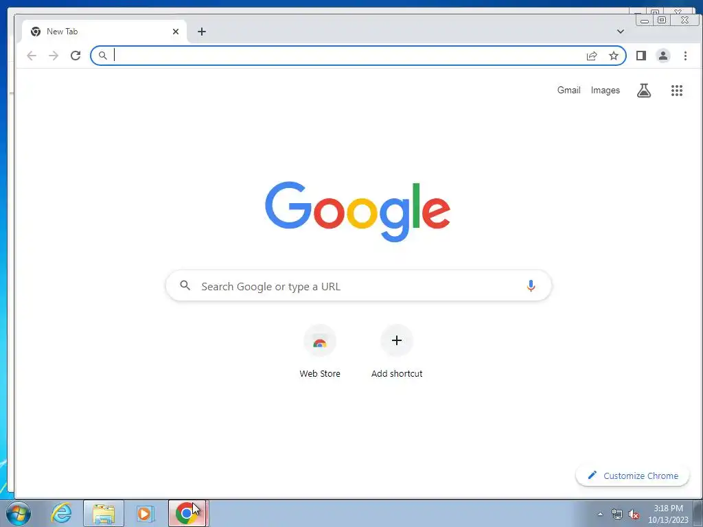Launch Internet Explorer from the taskbar

pos(61,513)
